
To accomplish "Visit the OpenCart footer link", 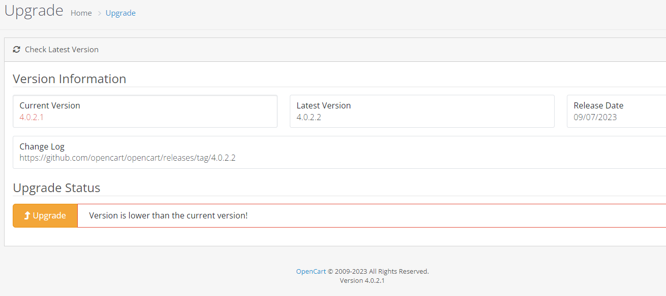I will (311, 271).
